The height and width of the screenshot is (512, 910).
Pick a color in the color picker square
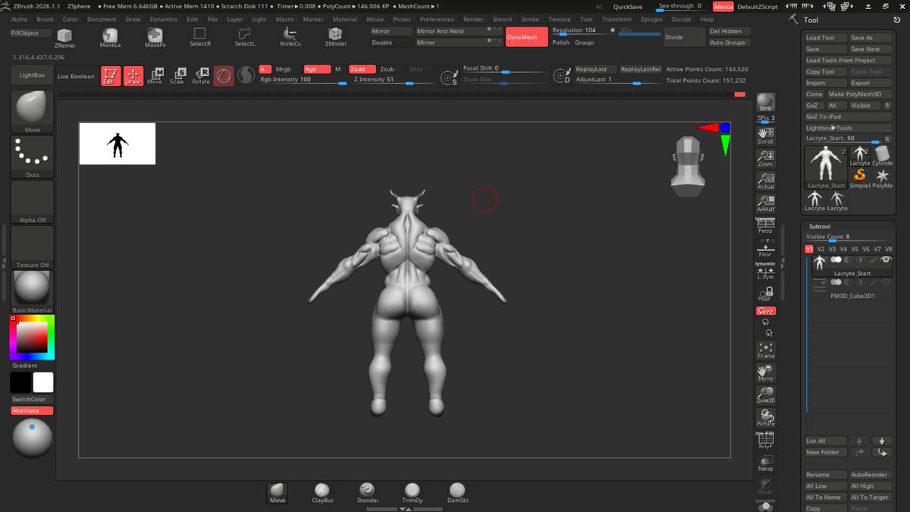tap(32, 337)
